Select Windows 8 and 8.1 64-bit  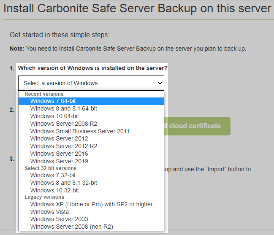63,108
